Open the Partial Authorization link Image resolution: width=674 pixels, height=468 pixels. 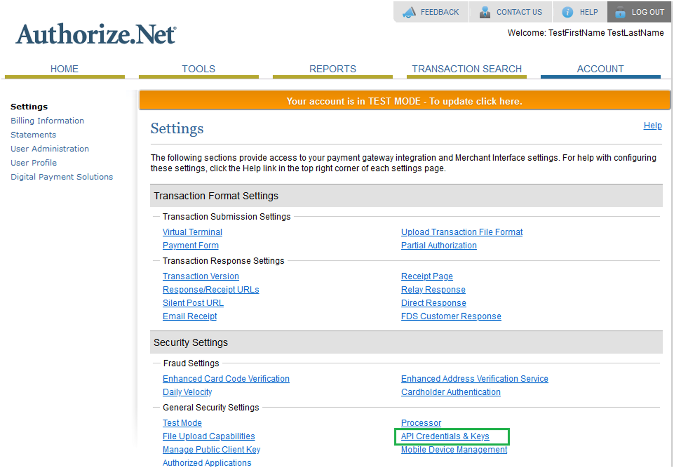(439, 246)
